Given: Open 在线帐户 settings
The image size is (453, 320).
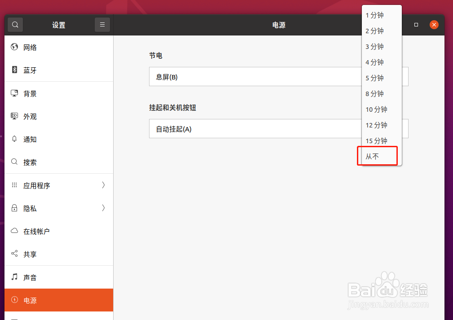Looking at the screenshot, I should [x=59, y=231].
